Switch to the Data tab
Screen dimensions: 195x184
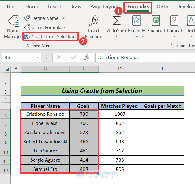tap(162, 6)
